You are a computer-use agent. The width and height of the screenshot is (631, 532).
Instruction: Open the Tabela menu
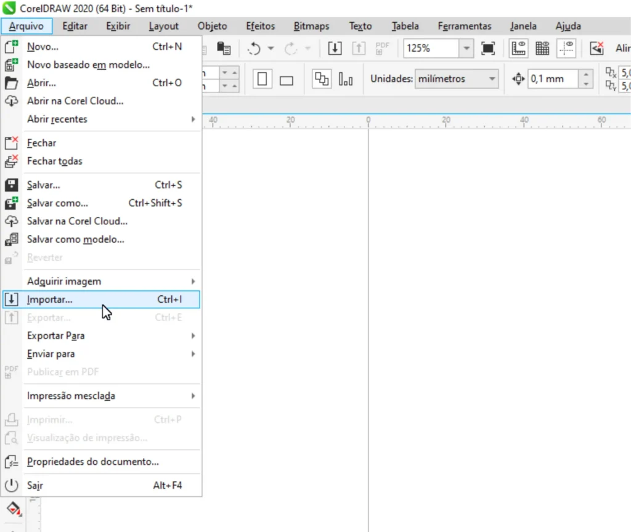pos(405,26)
